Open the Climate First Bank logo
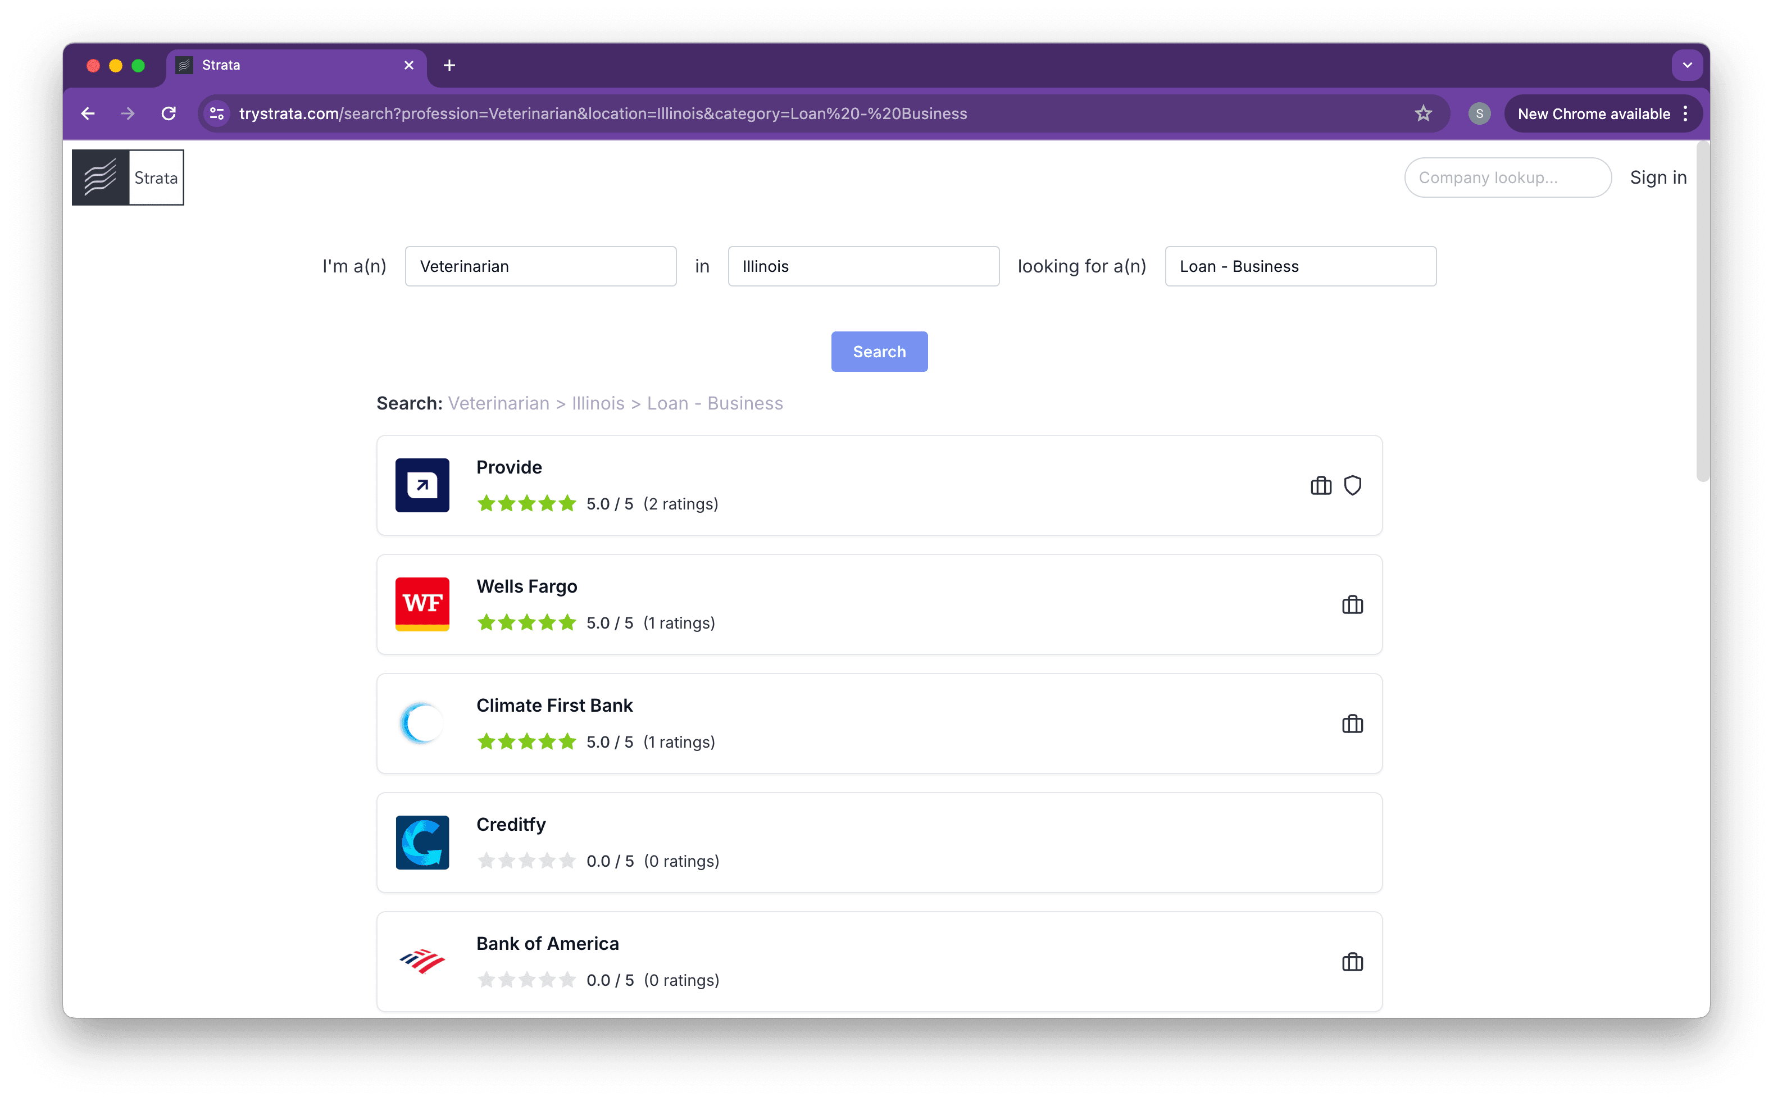This screenshot has height=1101, width=1773. tap(422, 724)
